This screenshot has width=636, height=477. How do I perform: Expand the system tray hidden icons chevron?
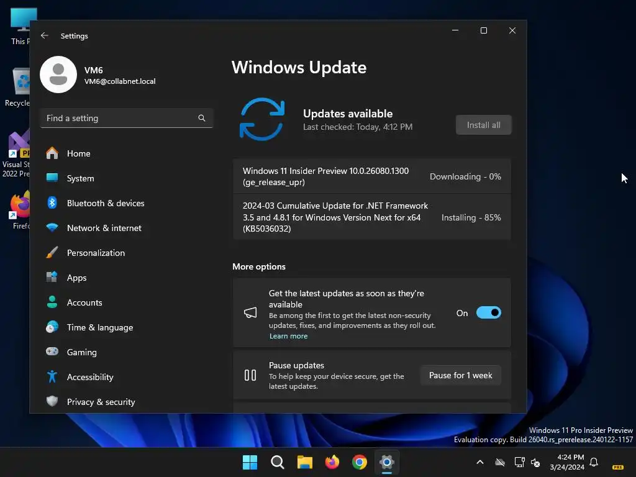(x=480, y=462)
